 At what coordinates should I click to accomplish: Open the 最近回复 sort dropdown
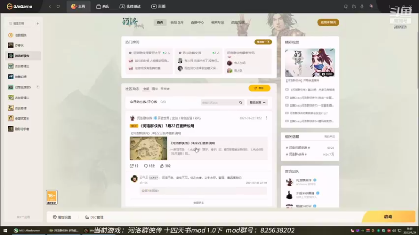[x=257, y=102]
